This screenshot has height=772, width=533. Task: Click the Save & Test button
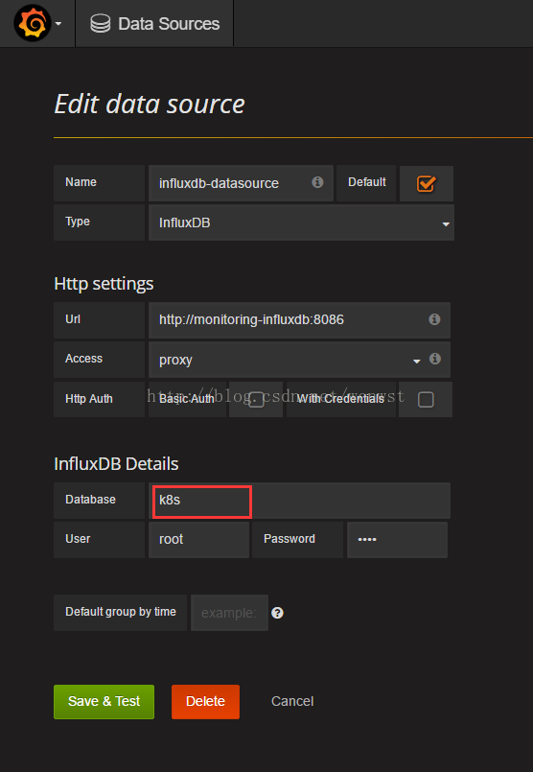click(x=104, y=702)
